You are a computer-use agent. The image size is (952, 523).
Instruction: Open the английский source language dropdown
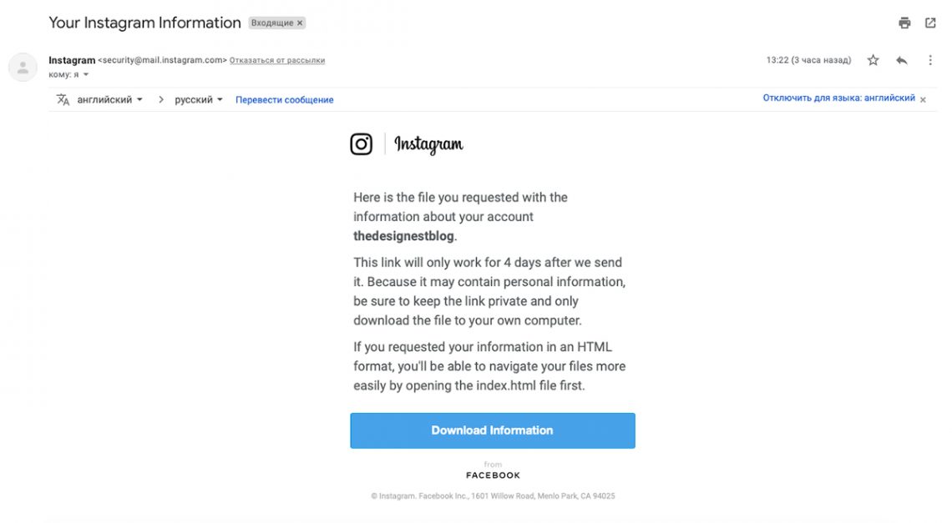[109, 98]
